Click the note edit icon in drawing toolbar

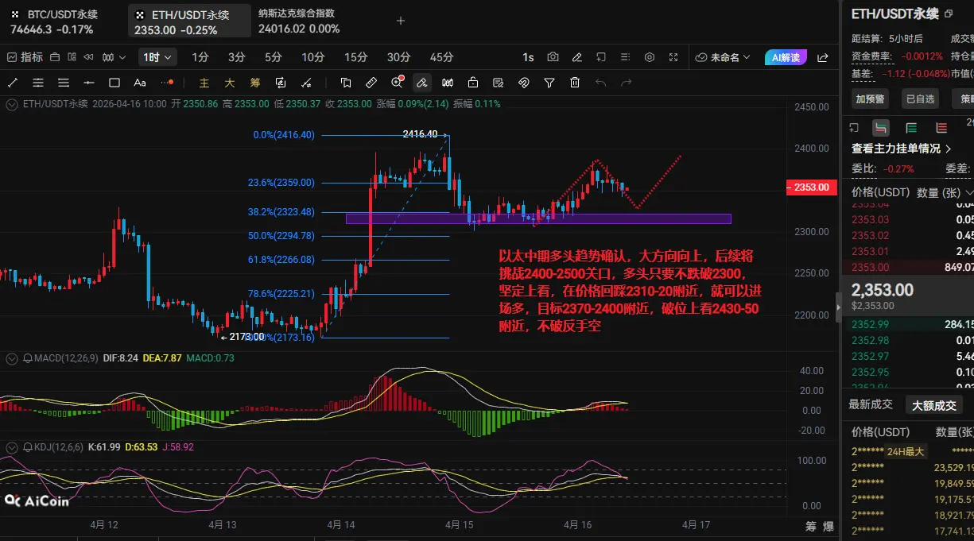(x=499, y=83)
